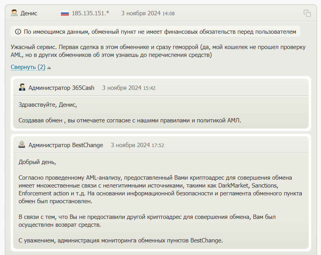Viewport: 321px width, 255px height.
Task: Click the notice about financial obligations
Action: pyautogui.click(x=159, y=31)
